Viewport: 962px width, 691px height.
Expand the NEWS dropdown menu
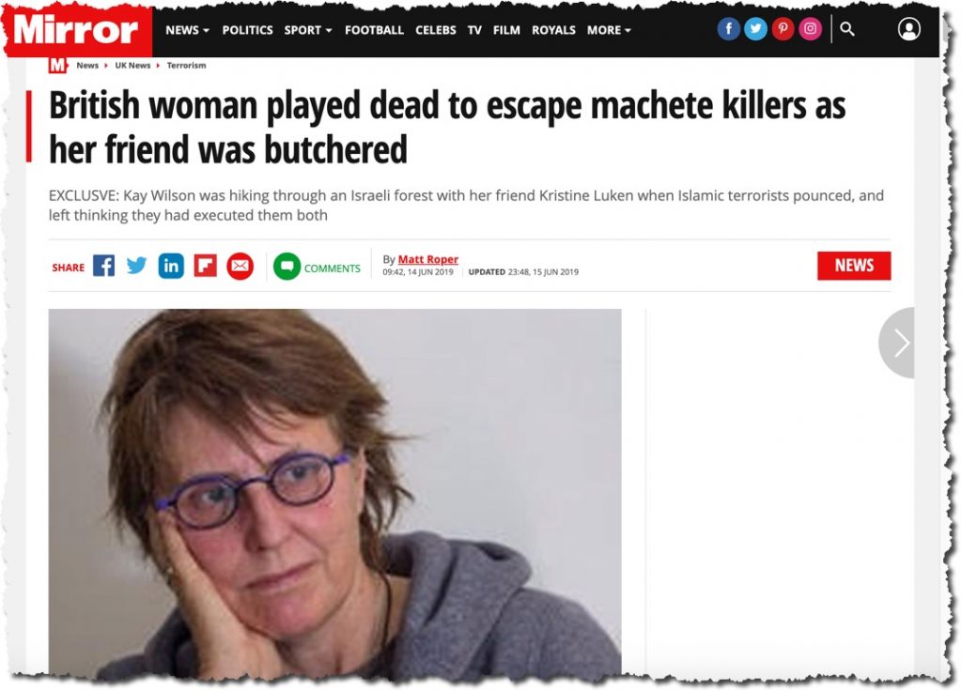tap(187, 30)
